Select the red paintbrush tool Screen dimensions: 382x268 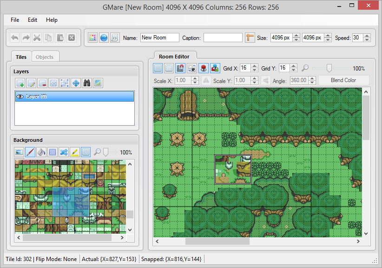[30, 153]
